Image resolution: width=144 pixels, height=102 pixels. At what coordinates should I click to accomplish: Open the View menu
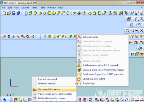[17, 8]
